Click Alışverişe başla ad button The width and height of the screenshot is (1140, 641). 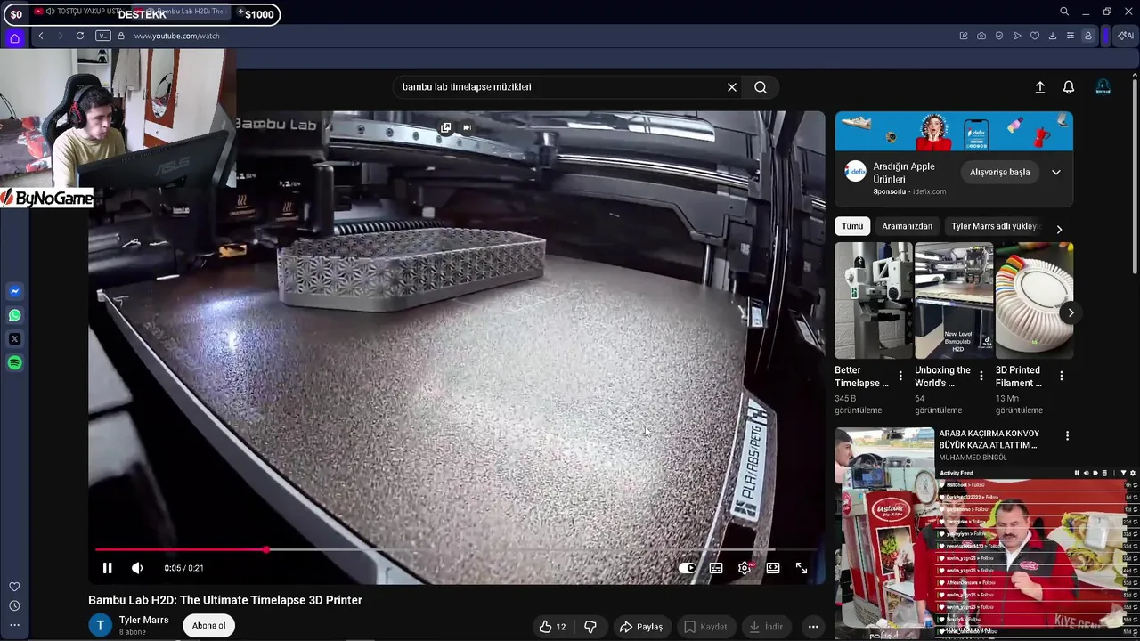coord(999,173)
